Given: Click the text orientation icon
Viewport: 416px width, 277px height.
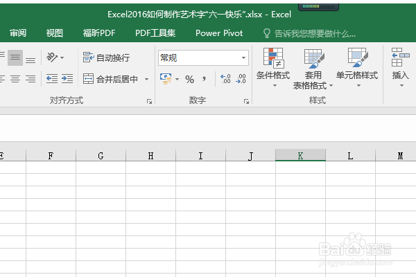Looking at the screenshot, I should point(52,57).
